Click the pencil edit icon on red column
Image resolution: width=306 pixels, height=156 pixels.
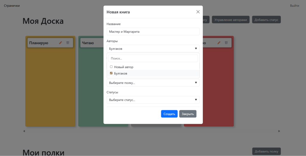click(219, 43)
